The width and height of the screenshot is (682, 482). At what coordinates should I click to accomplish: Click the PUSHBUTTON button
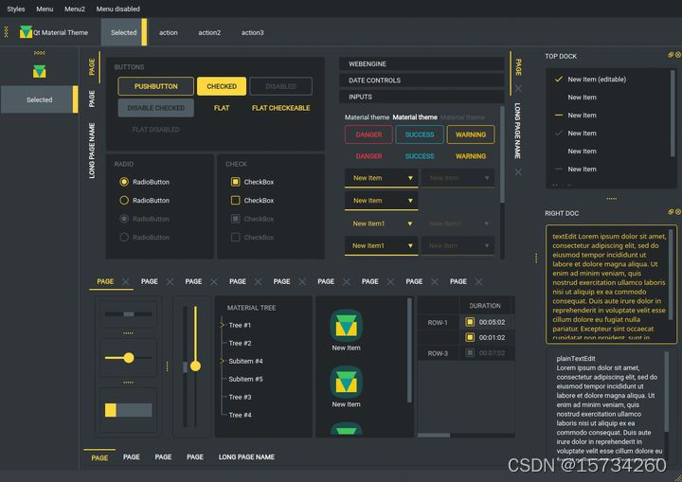point(155,86)
